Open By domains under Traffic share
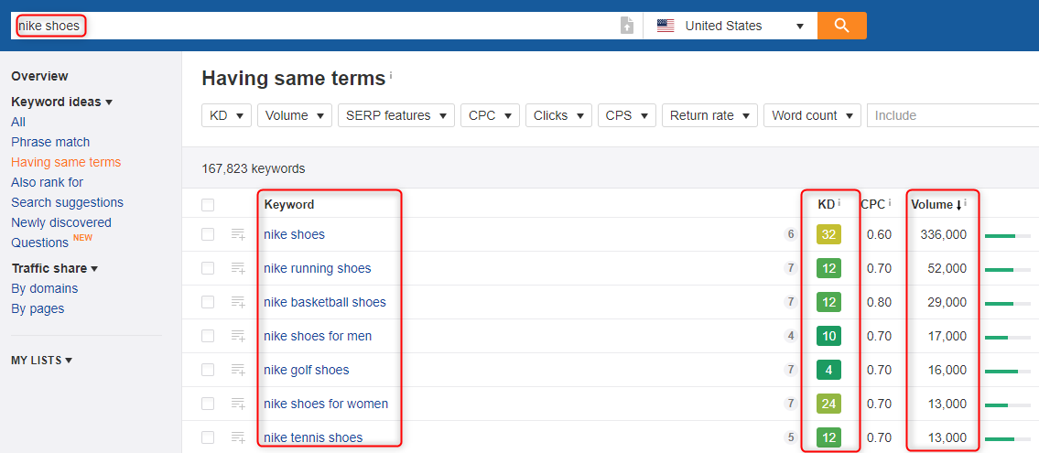The width and height of the screenshot is (1039, 453). 44,289
